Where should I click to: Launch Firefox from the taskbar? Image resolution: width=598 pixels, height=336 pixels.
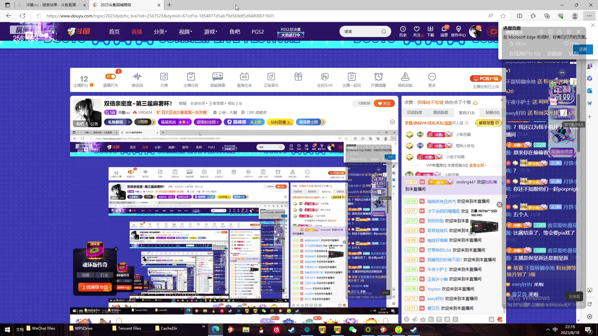(x=231, y=329)
